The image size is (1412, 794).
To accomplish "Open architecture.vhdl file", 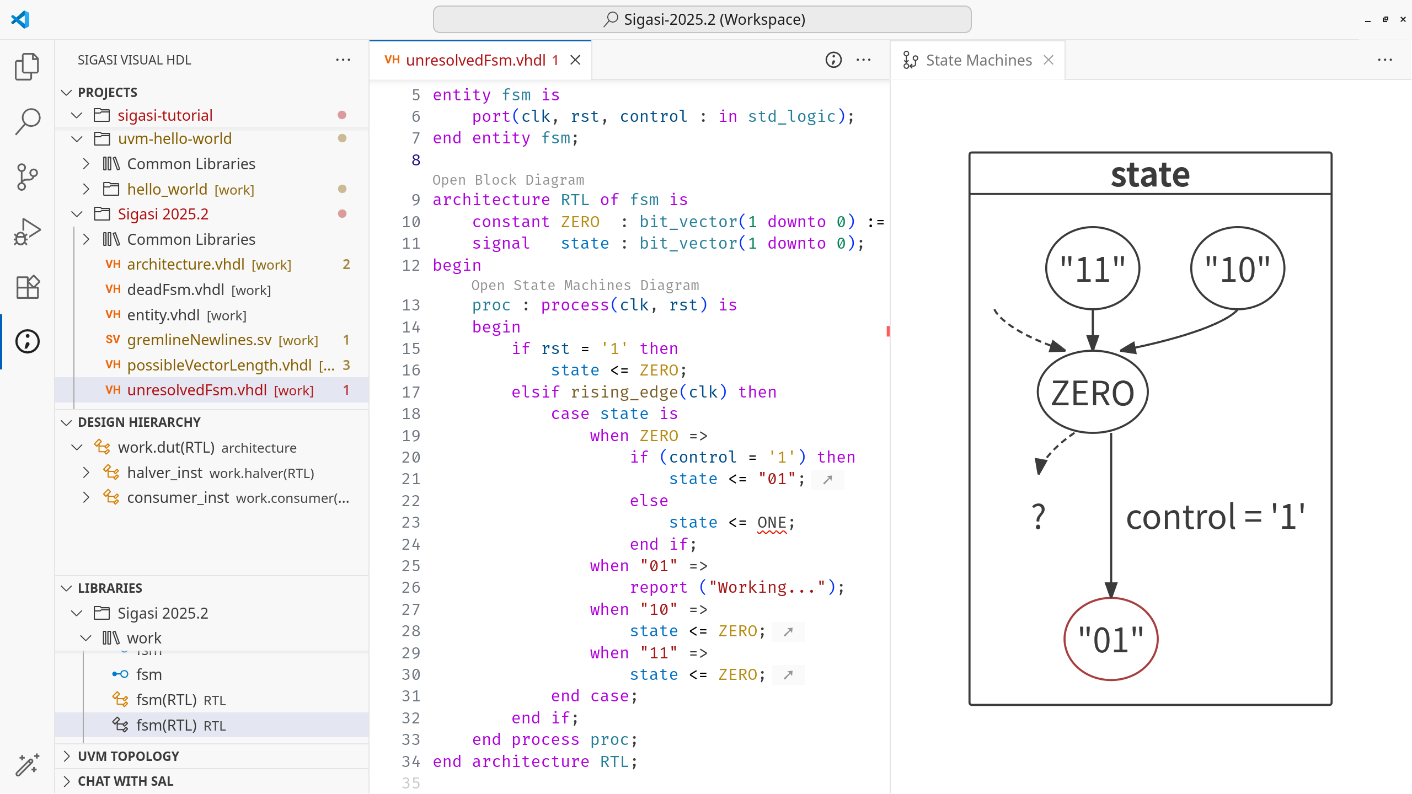I will (x=212, y=264).
